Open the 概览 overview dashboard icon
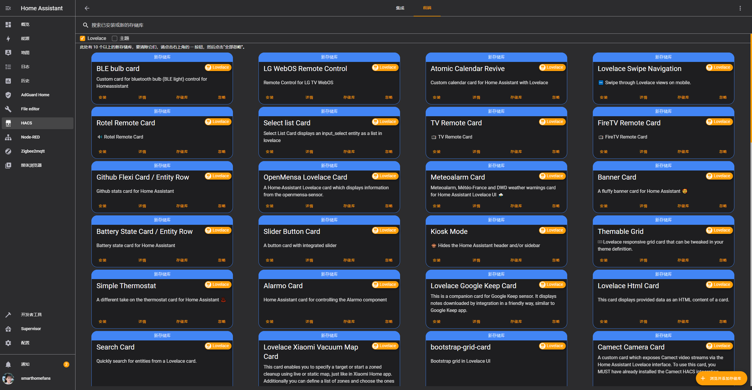 (8, 24)
